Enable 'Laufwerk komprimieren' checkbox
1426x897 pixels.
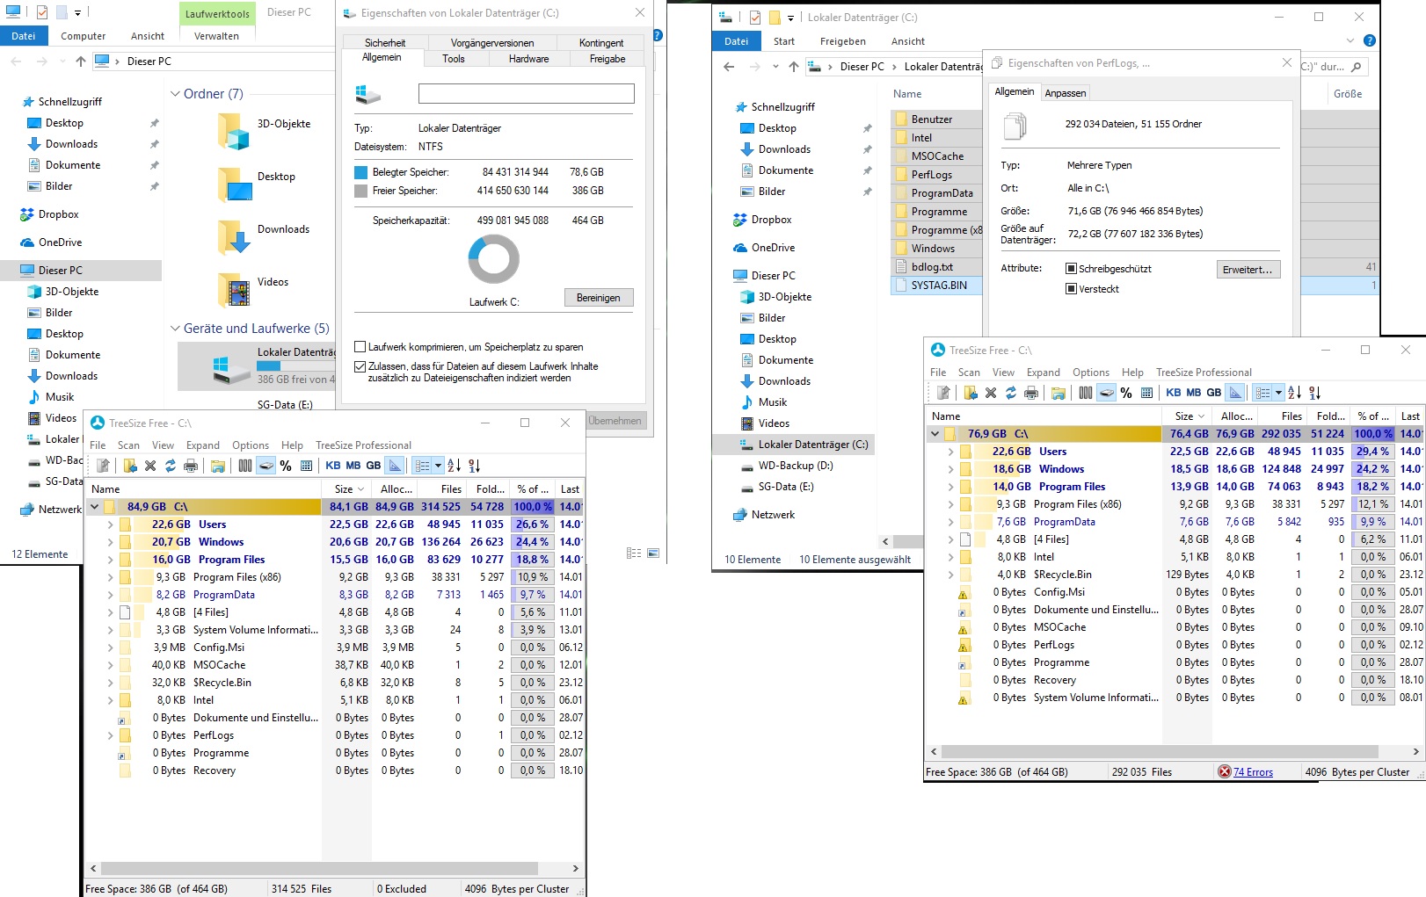(x=360, y=347)
